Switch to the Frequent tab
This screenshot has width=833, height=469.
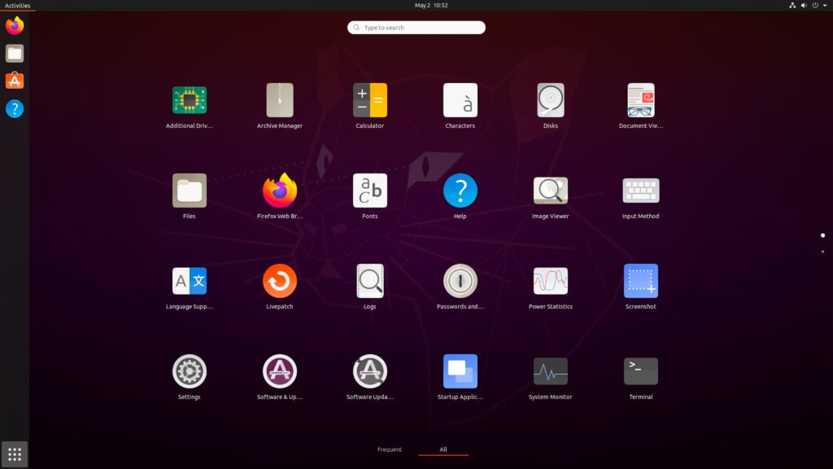coord(390,449)
